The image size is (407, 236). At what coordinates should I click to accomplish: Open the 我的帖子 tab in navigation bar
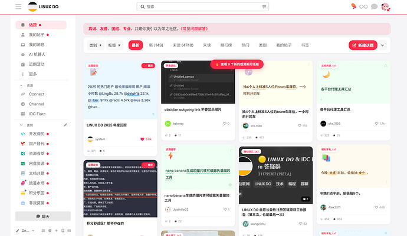[284, 45]
